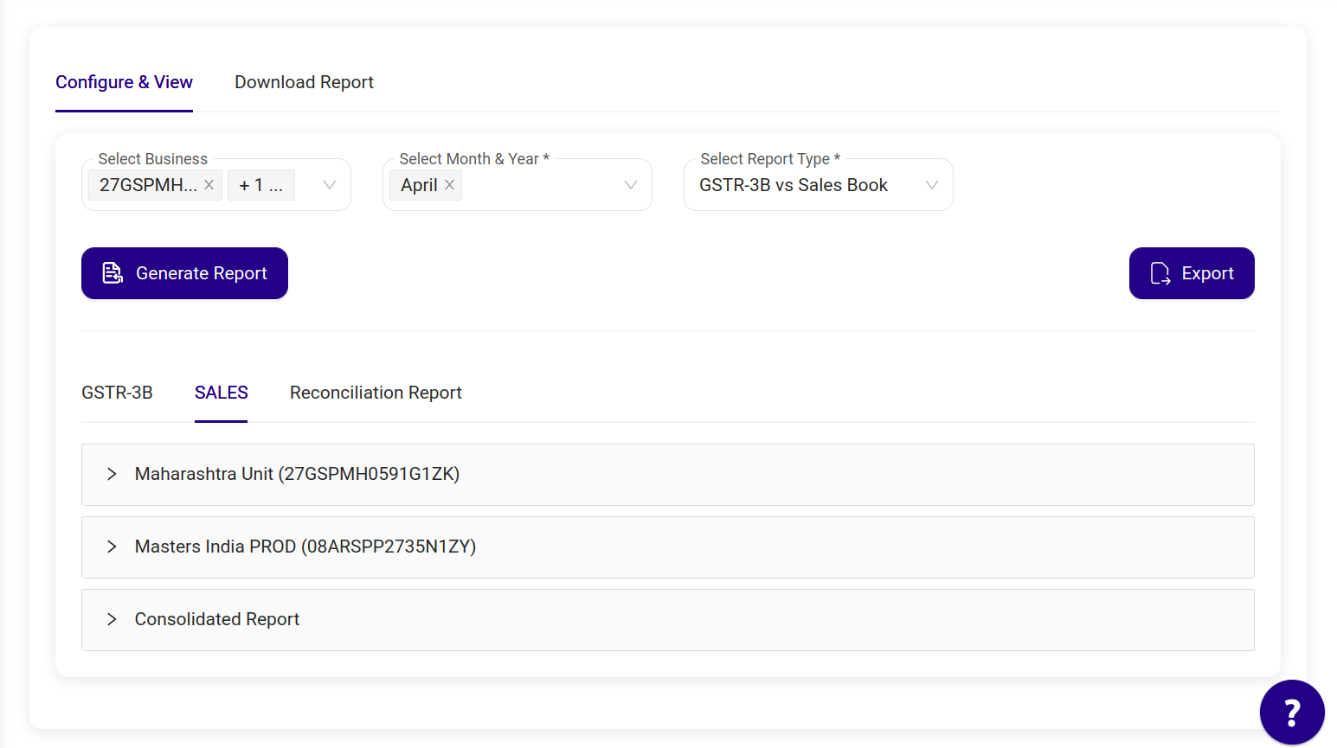The width and height of the screenshot is (1337, 748).
Task: Expand the Masters India PROD chevron
Action: click(x=112, y=547)
